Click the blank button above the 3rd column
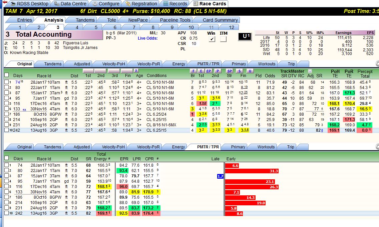The image size is (379, 227). pos(114,71)
